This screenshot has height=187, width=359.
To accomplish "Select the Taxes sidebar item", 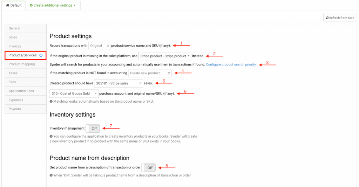I will (x=13, y=73).
